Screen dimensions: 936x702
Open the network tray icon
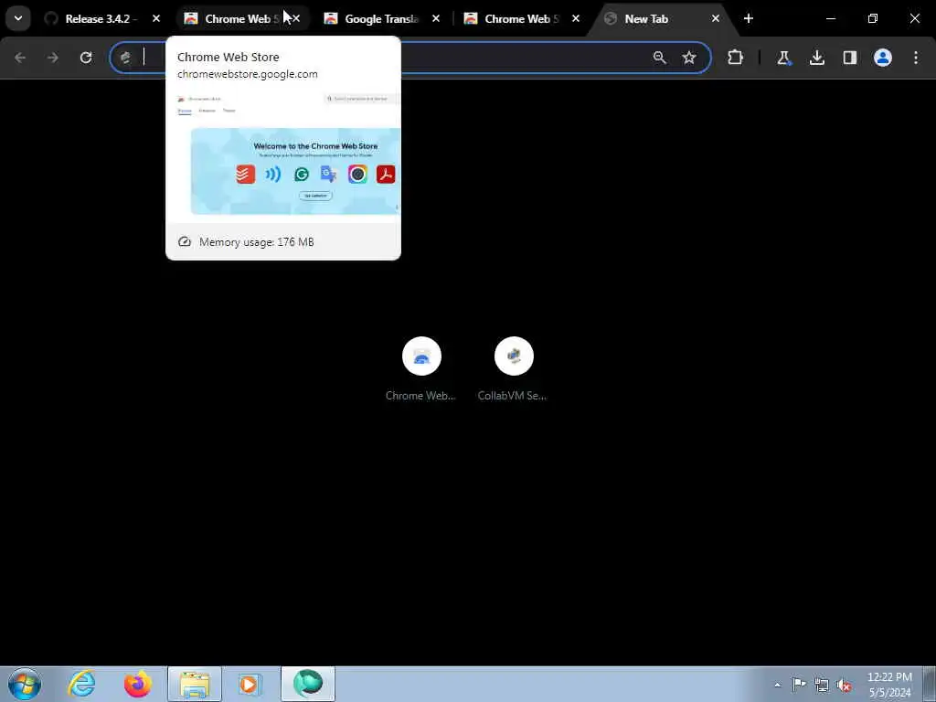pos(822,685)
